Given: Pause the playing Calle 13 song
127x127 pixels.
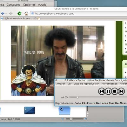Looking at the screenshot, I should (x=108, y=91).
